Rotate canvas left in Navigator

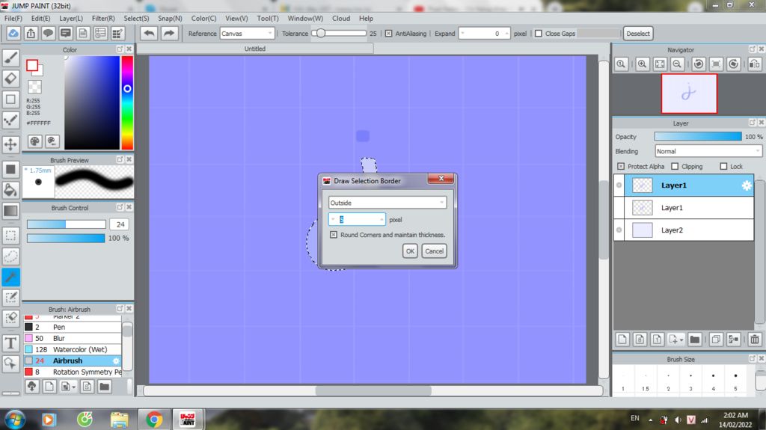[x=699, y=64]
